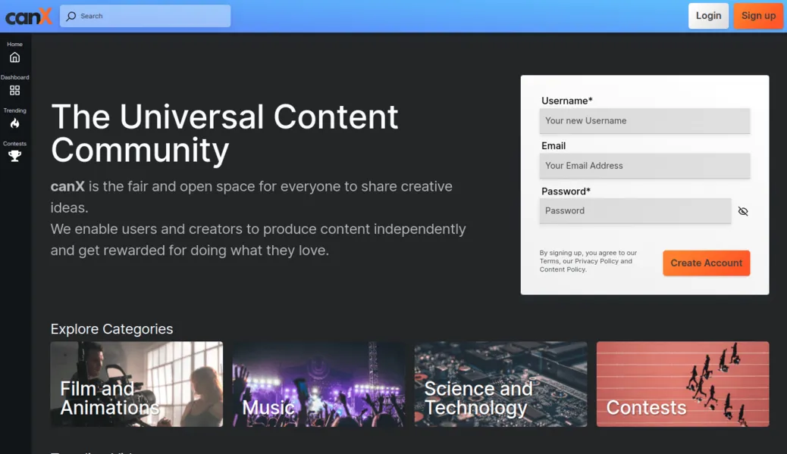Click the Home icon in sidebar
Viewport: 787px width, 454px height.
14,58
